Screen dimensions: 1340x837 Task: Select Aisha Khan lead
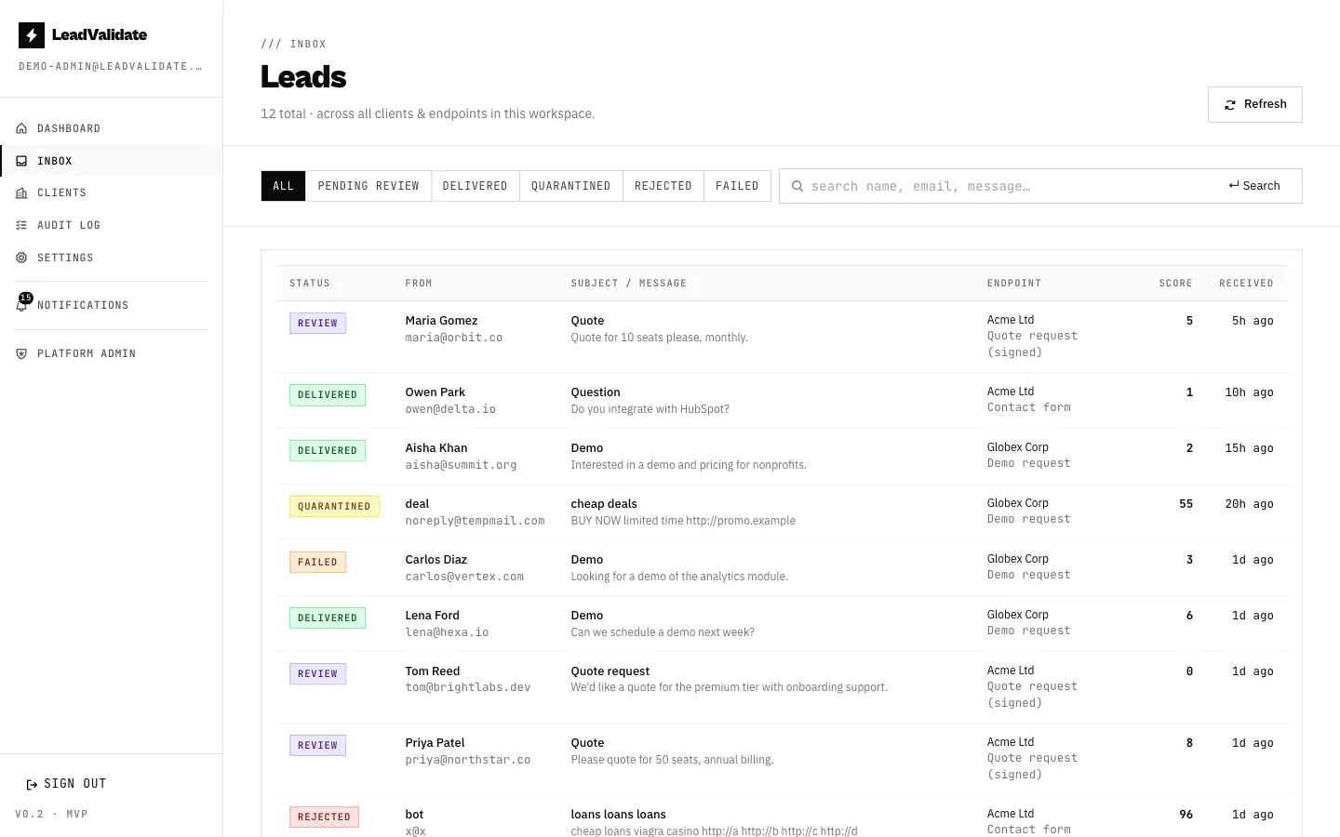782,457
